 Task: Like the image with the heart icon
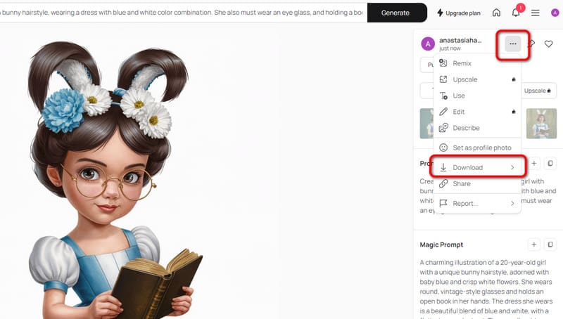[x=548, y=44]
